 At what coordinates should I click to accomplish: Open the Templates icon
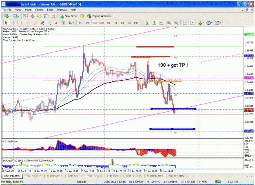[x=217, y=23]
